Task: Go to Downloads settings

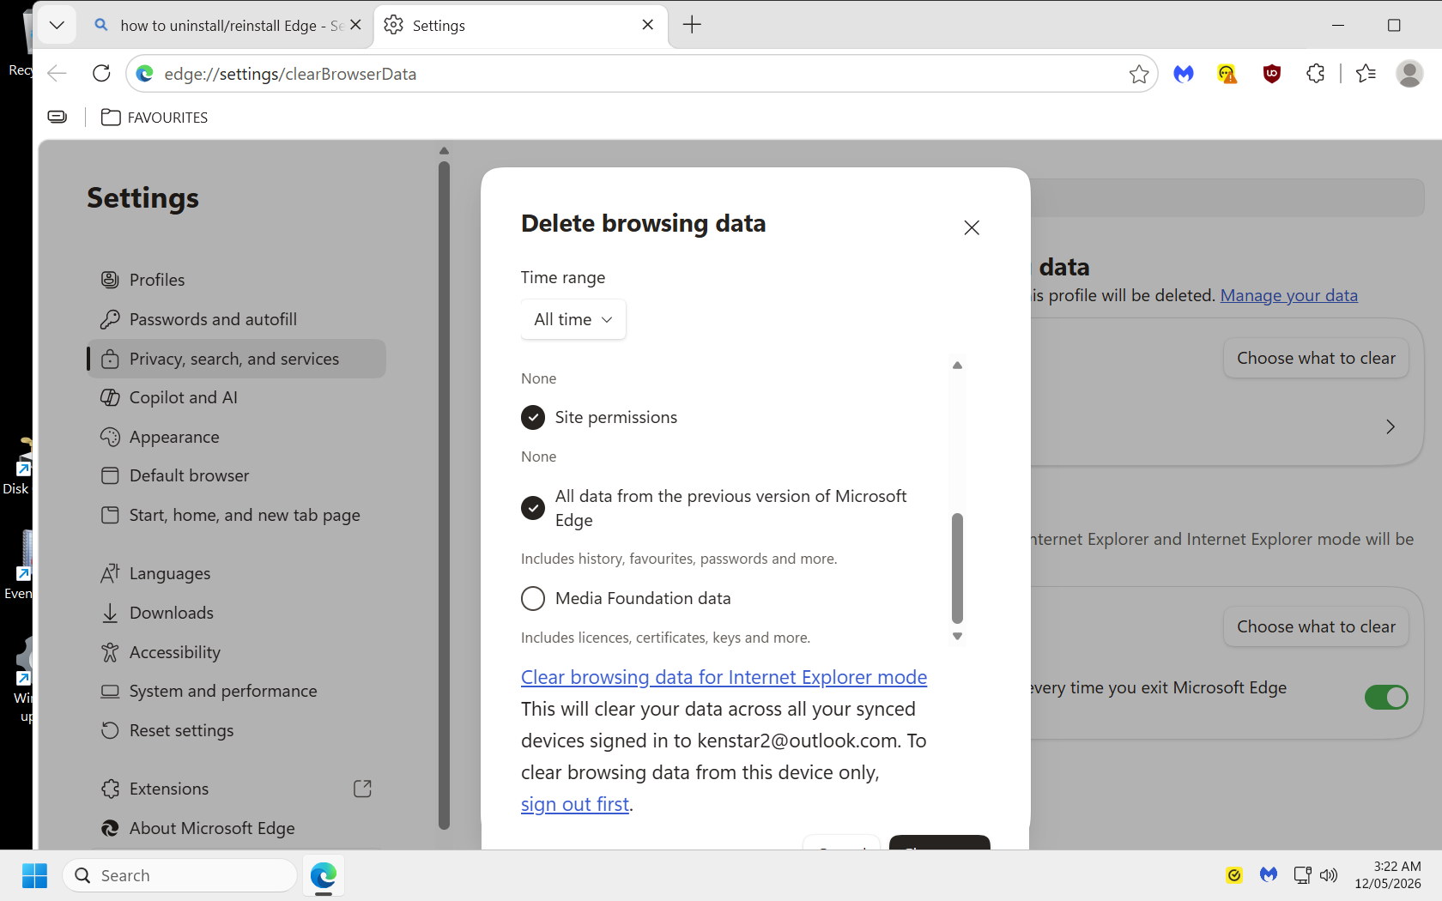Action: [237, 613]
